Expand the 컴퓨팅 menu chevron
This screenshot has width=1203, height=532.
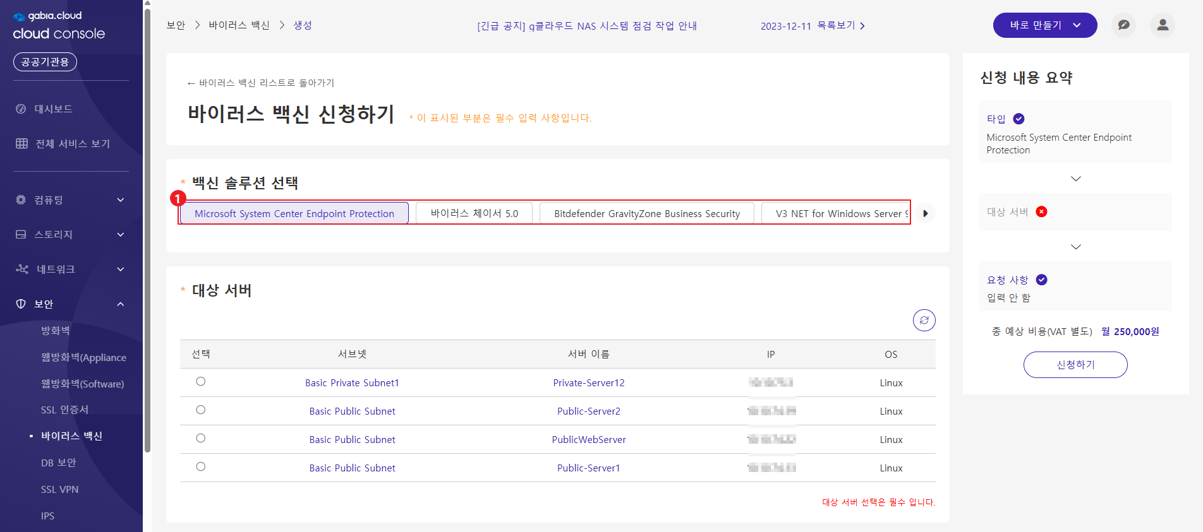coord(121,200)
